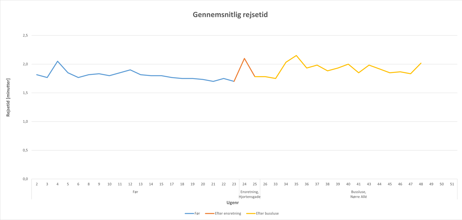Click the yellow line peak at week 35
This screenshot has width=462, height=220.
296,56
